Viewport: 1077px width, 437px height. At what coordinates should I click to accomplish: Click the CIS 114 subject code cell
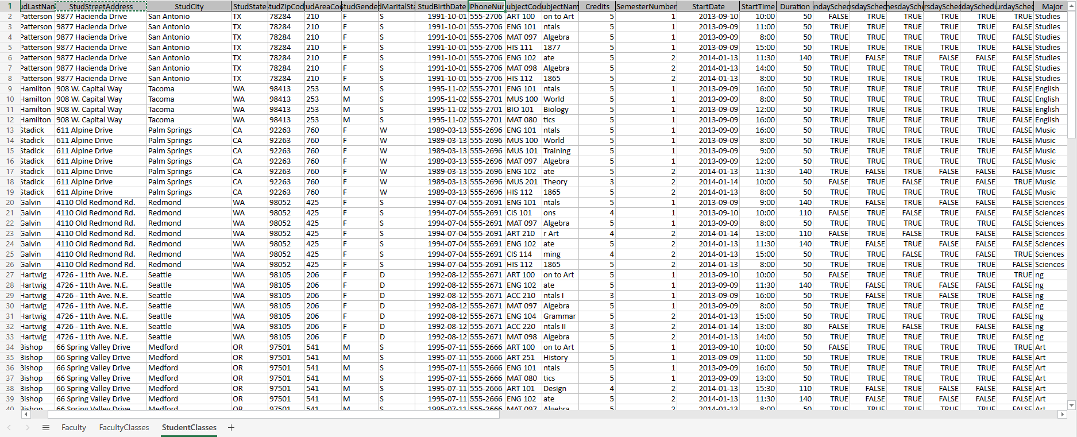pyautogui.click(x=523, y=254)
